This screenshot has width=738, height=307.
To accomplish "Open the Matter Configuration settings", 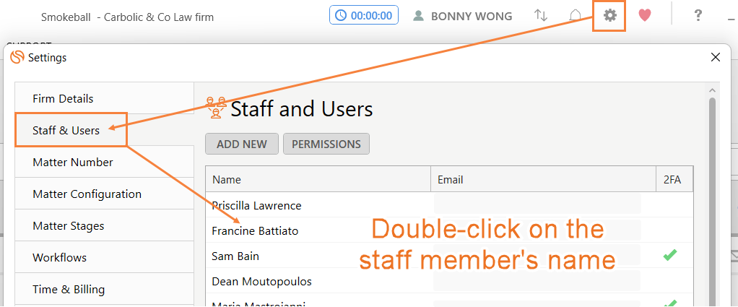I will click(104, 194).
